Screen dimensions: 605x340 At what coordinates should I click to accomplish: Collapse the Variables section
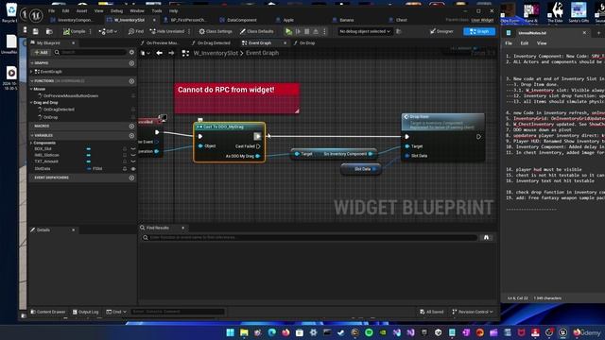pyautogui.click(x=32, y=136)
